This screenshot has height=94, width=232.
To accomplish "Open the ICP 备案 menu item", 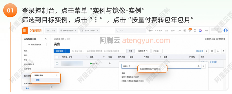I will (x=159, y=30).
